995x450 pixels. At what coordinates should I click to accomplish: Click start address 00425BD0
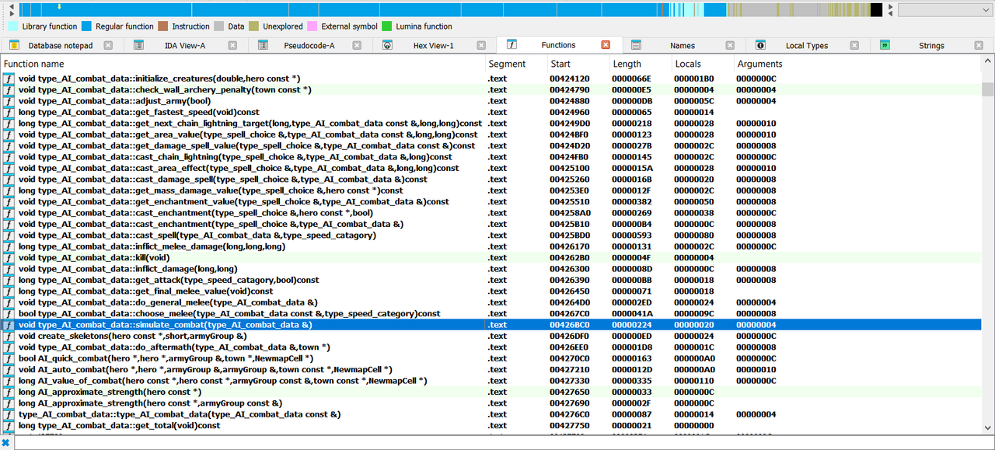click(568, 235)
